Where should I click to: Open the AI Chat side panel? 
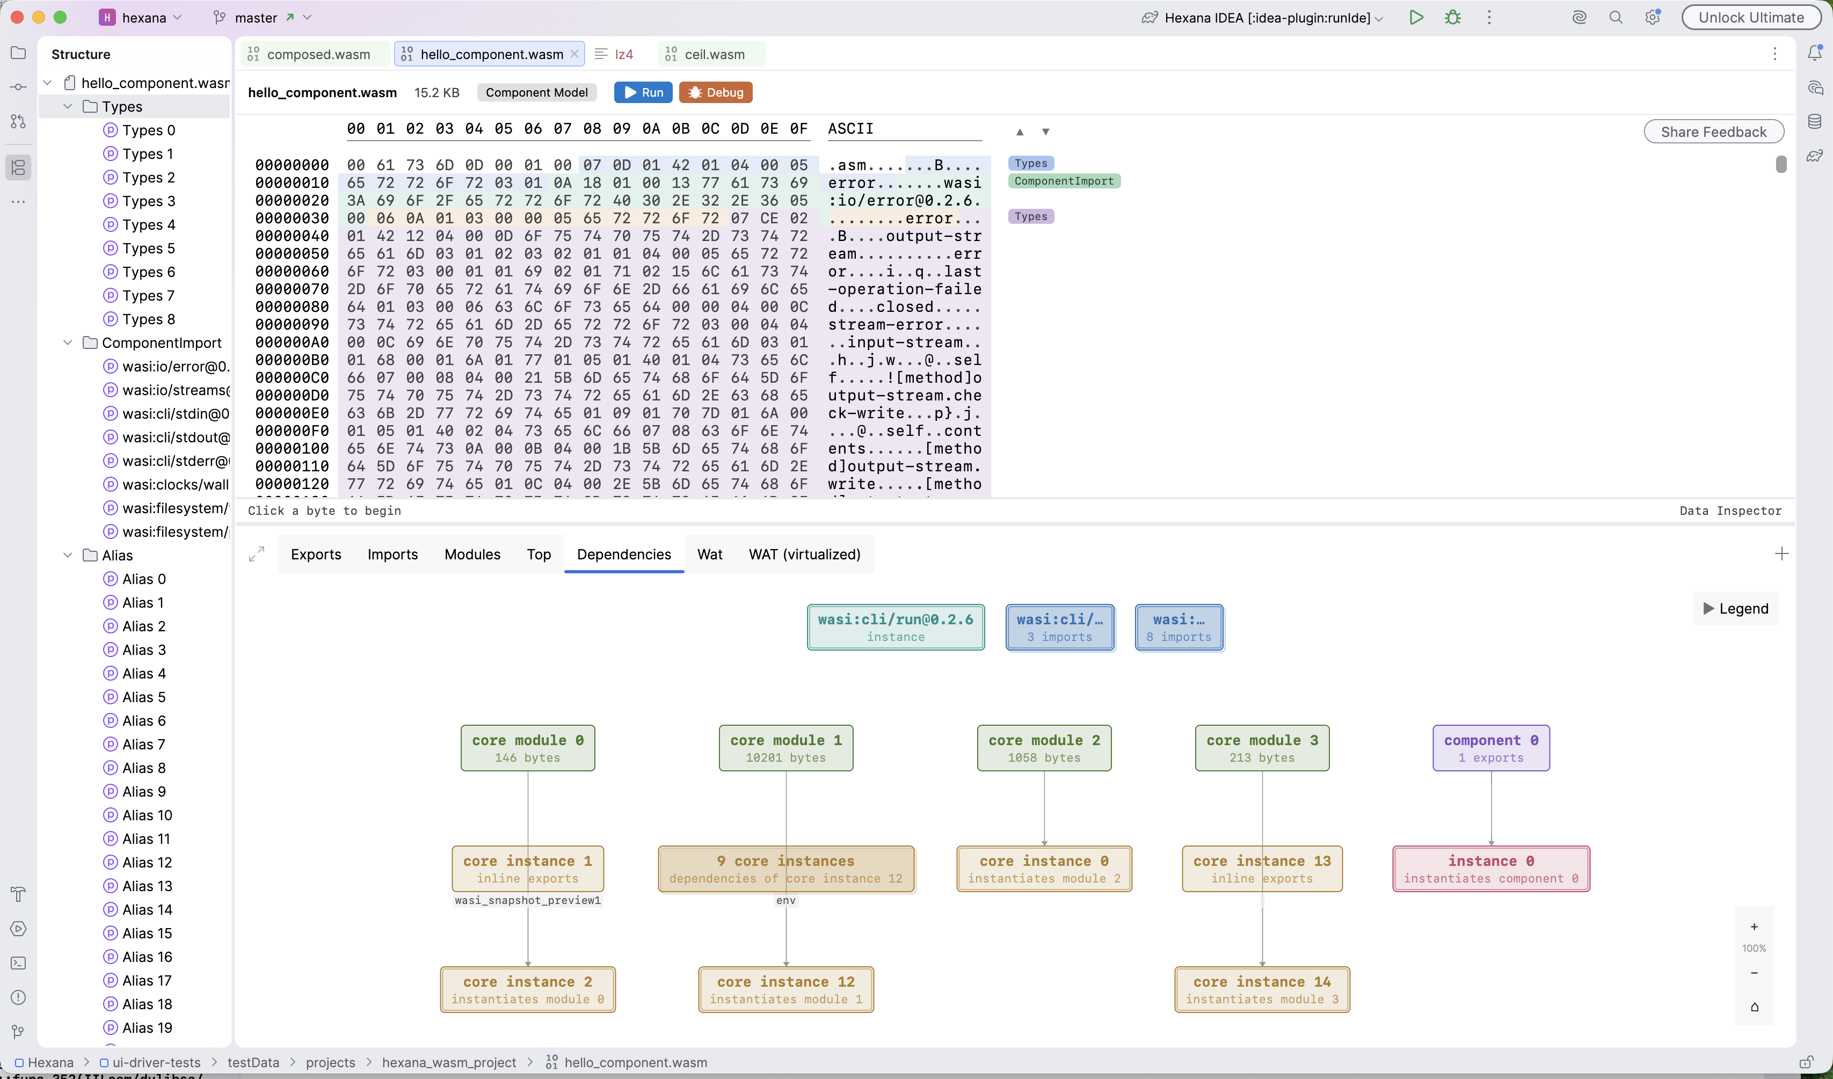click(1815, 88)
